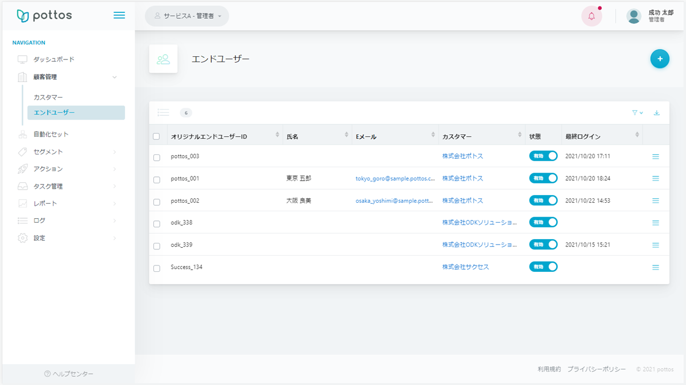Check the box for pottos_003 row
The height and width of the screenshot is (385, 686).
(156, 158)
